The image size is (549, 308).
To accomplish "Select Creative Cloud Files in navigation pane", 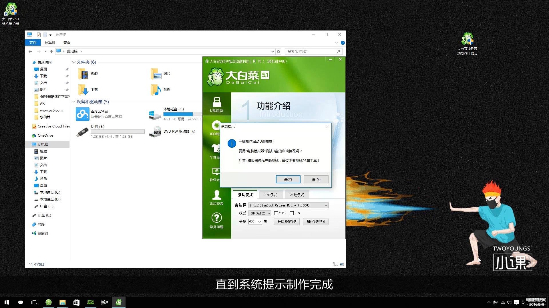I will tap(51, 126).
